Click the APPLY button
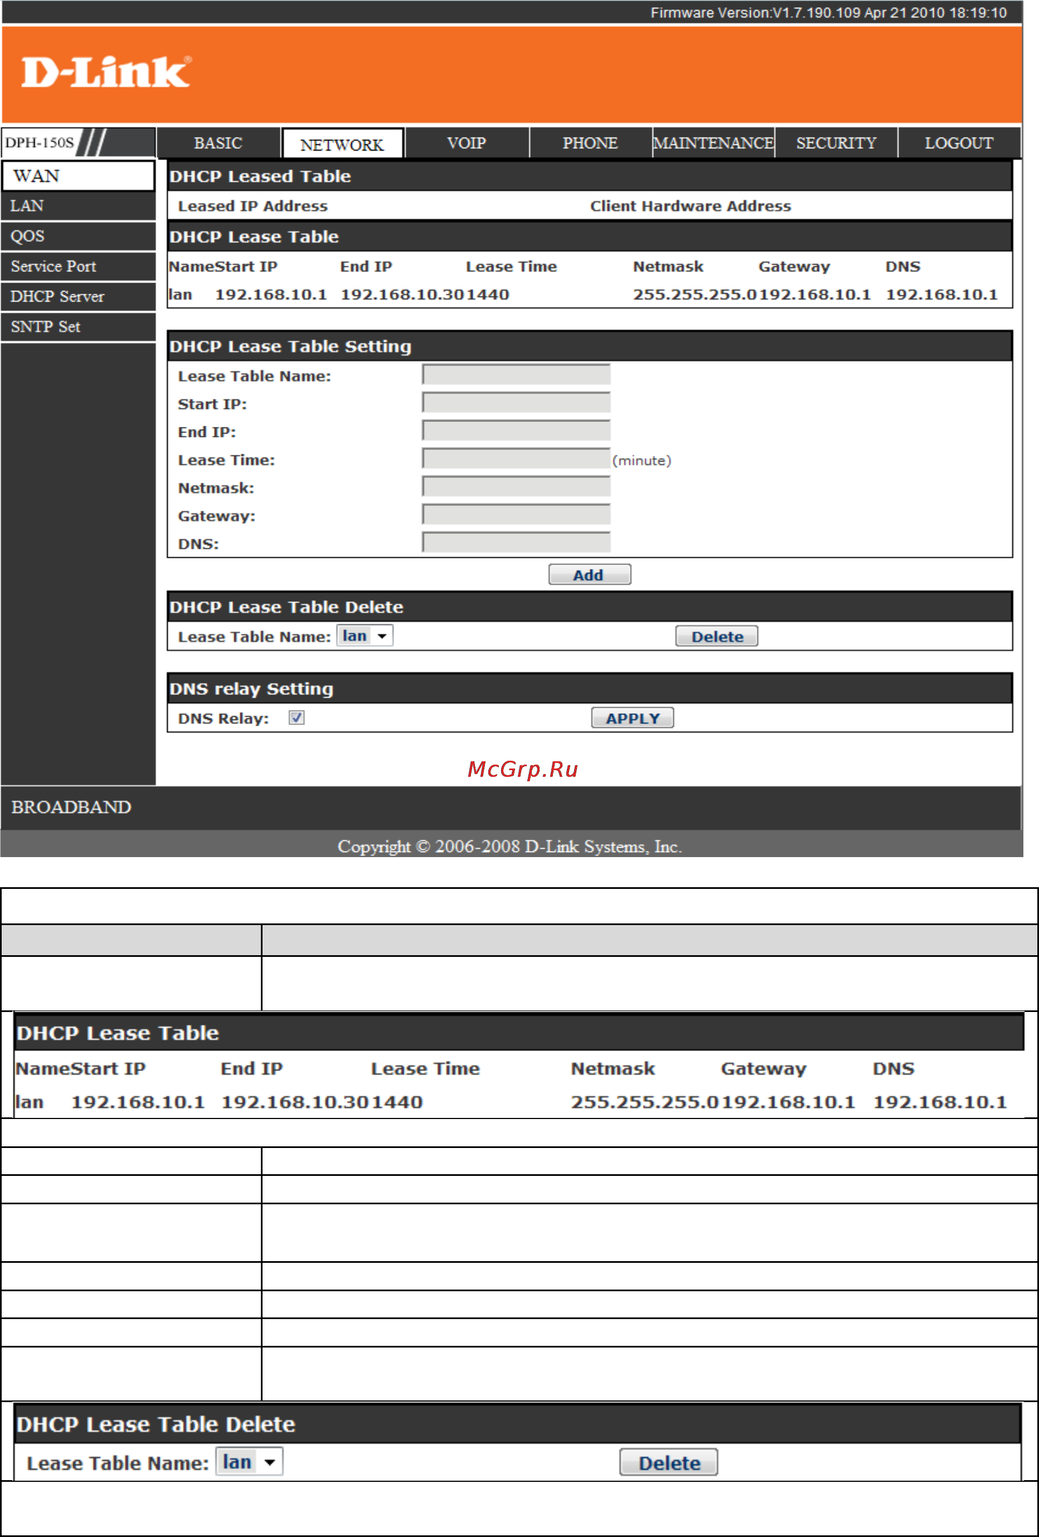This screenshot has height=1537, width=1039. (632, 718)
